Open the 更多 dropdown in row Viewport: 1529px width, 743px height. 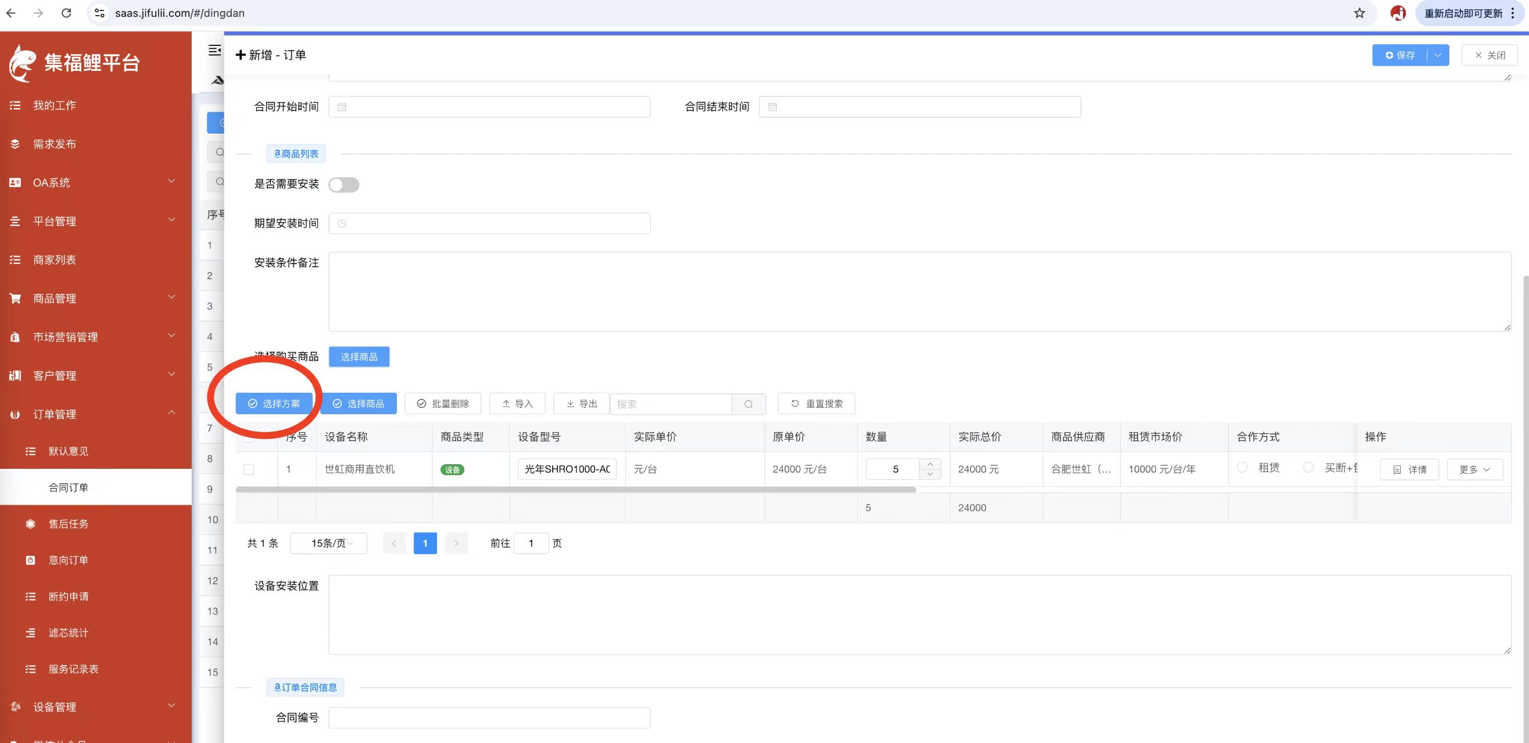(x=1474, y=469)
